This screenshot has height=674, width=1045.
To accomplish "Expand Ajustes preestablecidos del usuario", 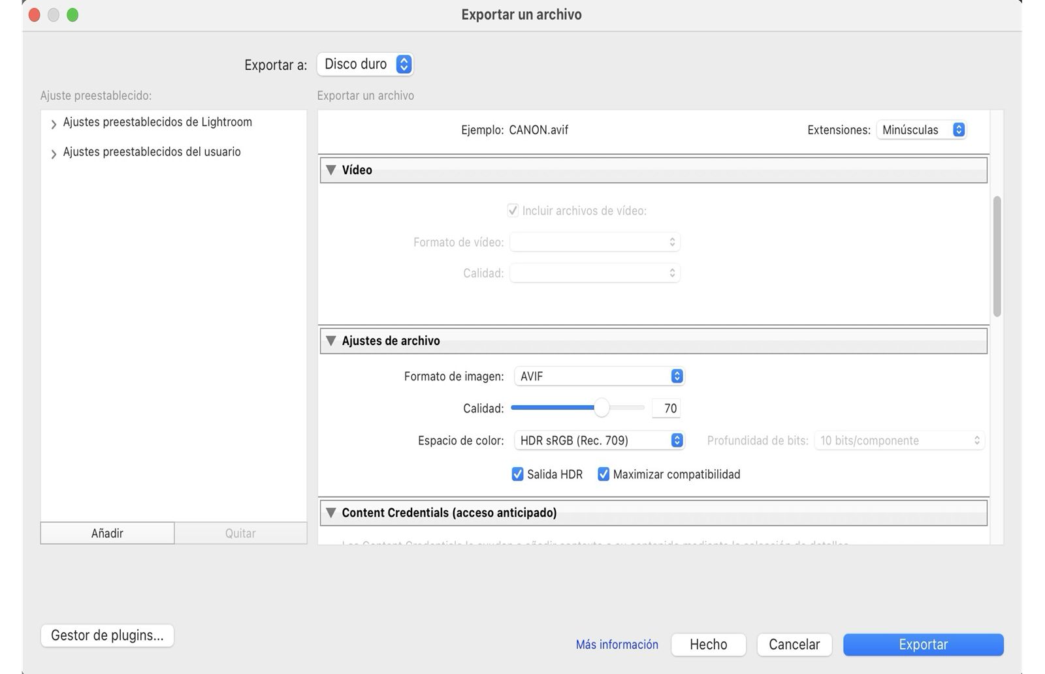I will tap(54, 153).
